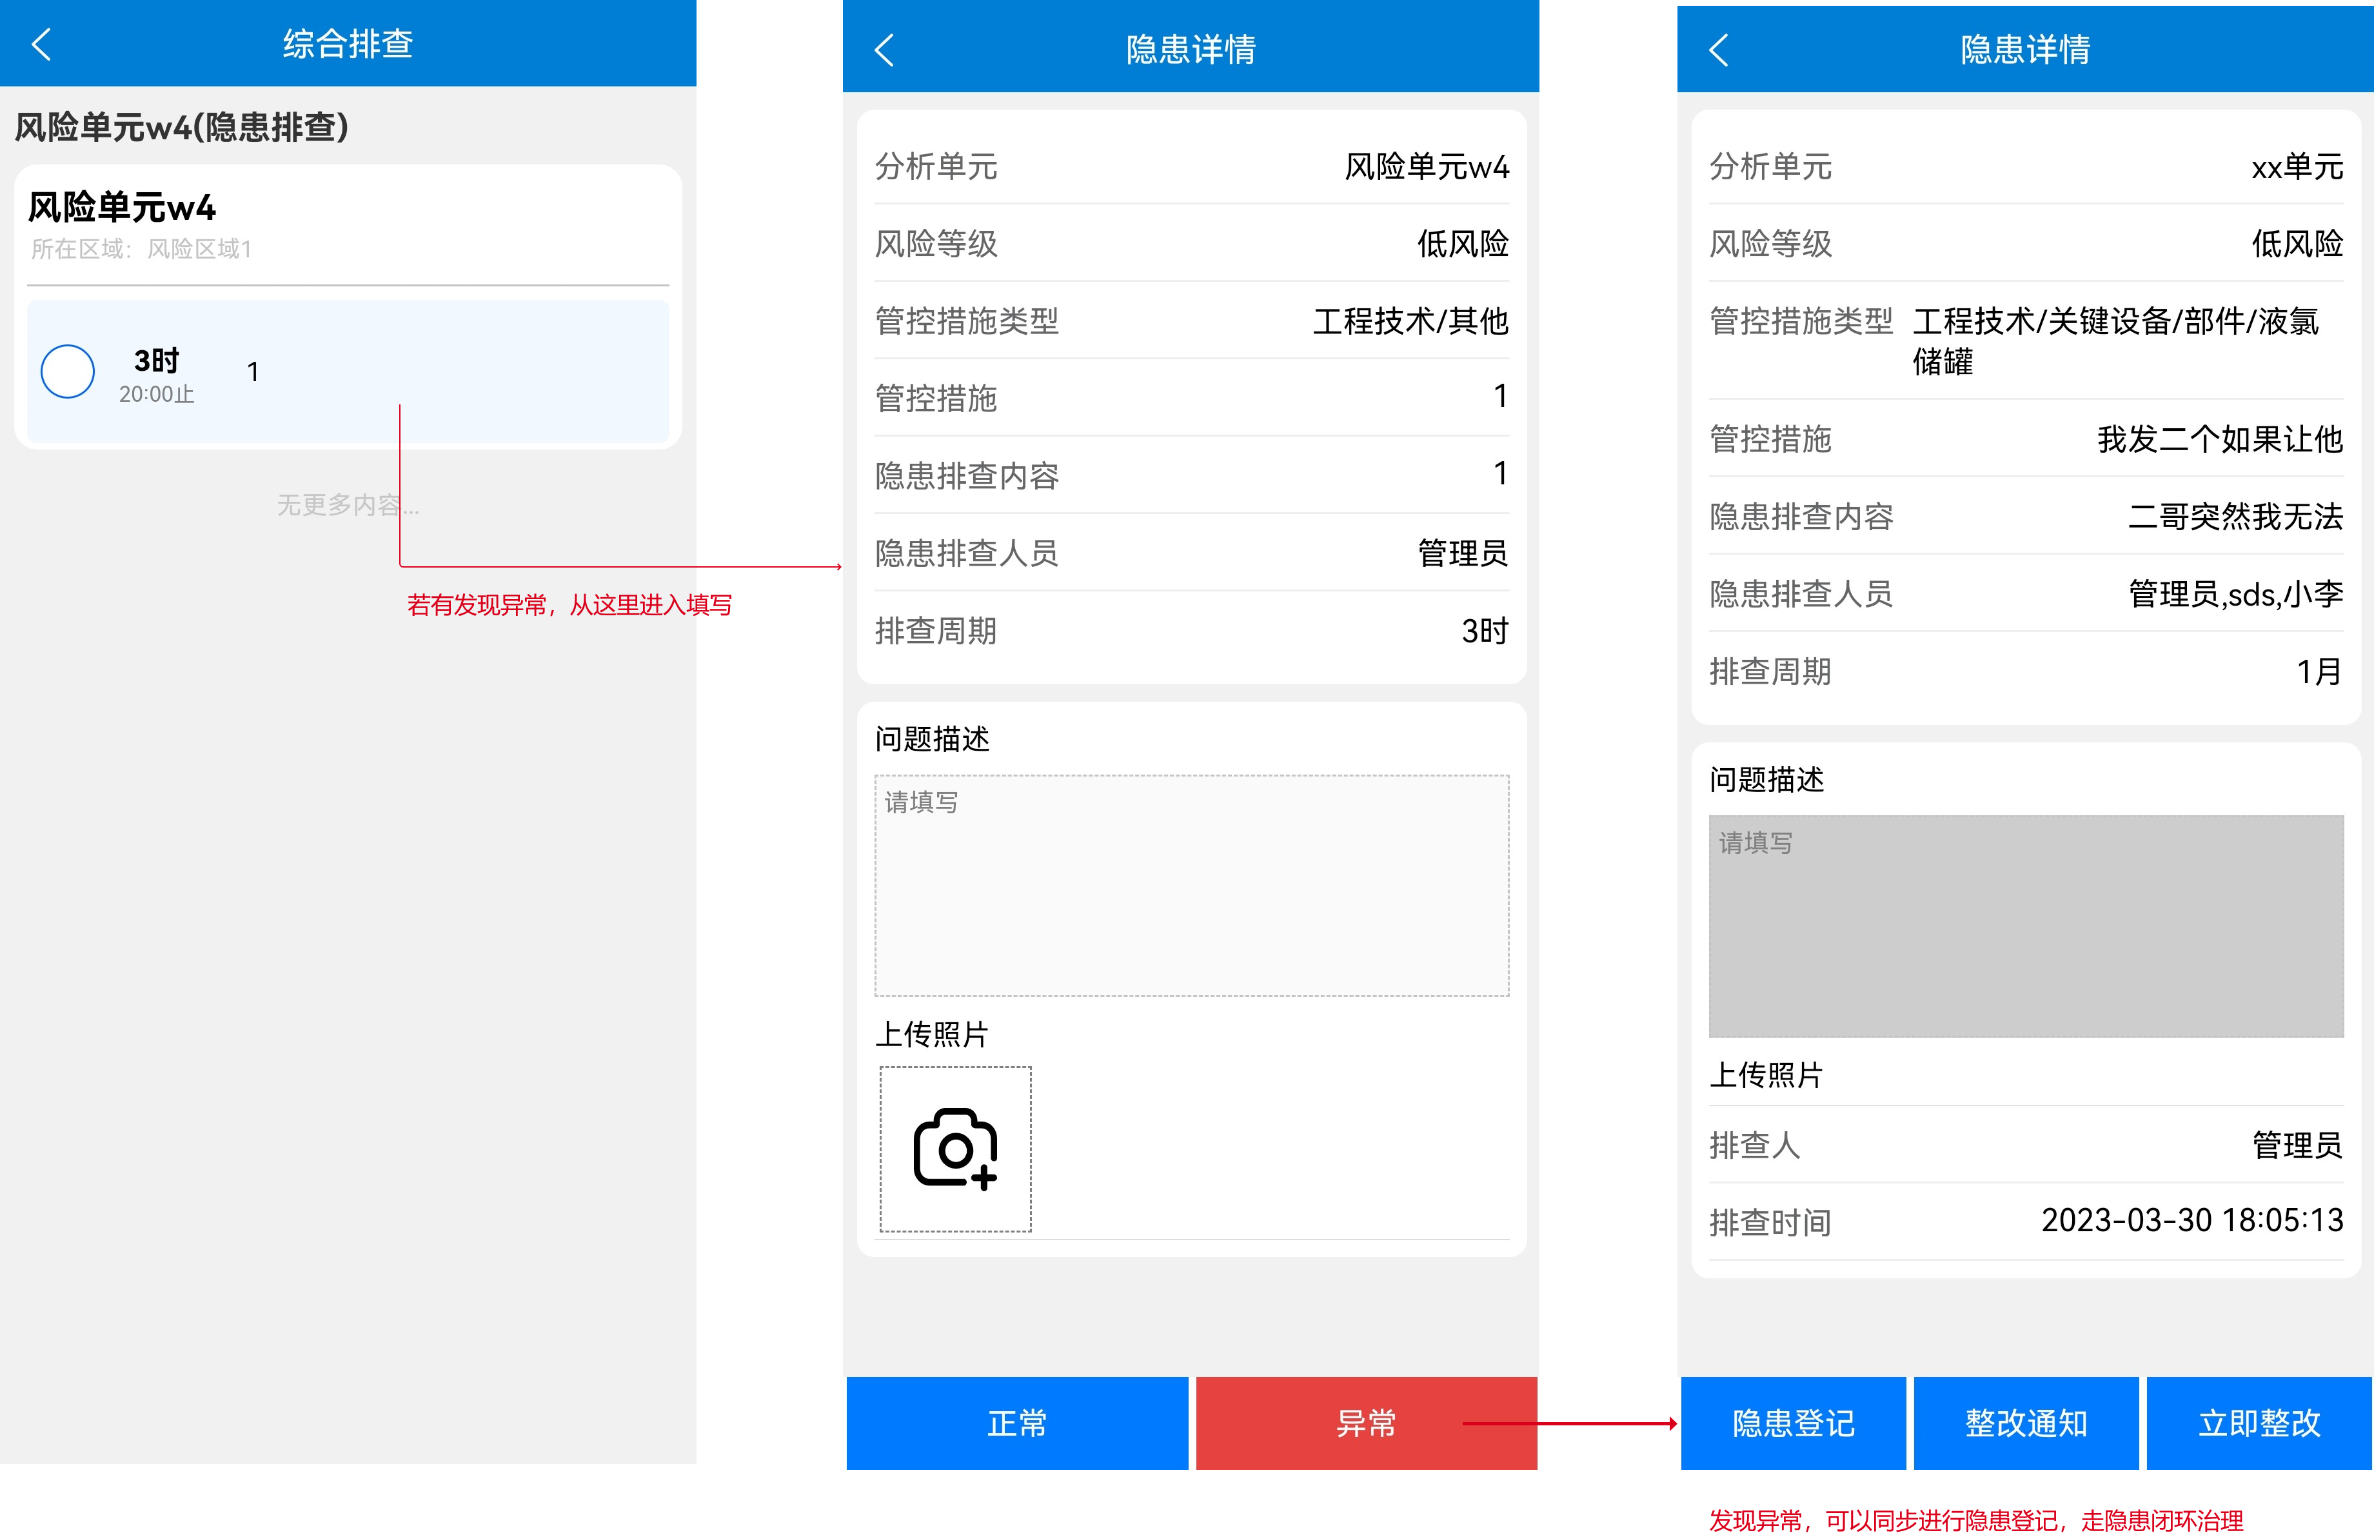Click the 所在区域：风险区域1 text

tap(141, 249)
